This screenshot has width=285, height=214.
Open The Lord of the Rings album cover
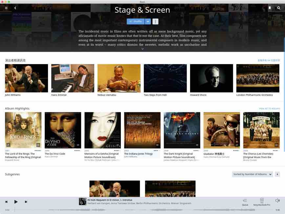pyautogui.click(x=23, y=130)
